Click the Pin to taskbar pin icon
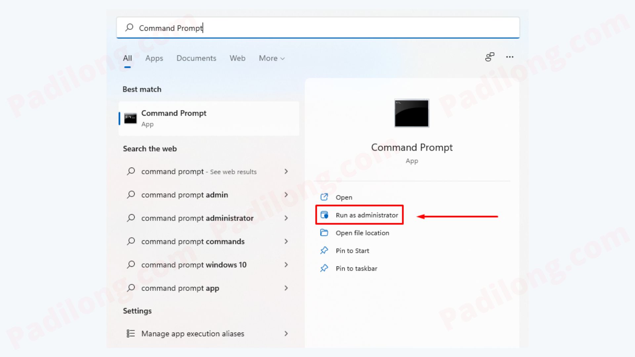Screen dimensions: 635x357 point(324,268)
